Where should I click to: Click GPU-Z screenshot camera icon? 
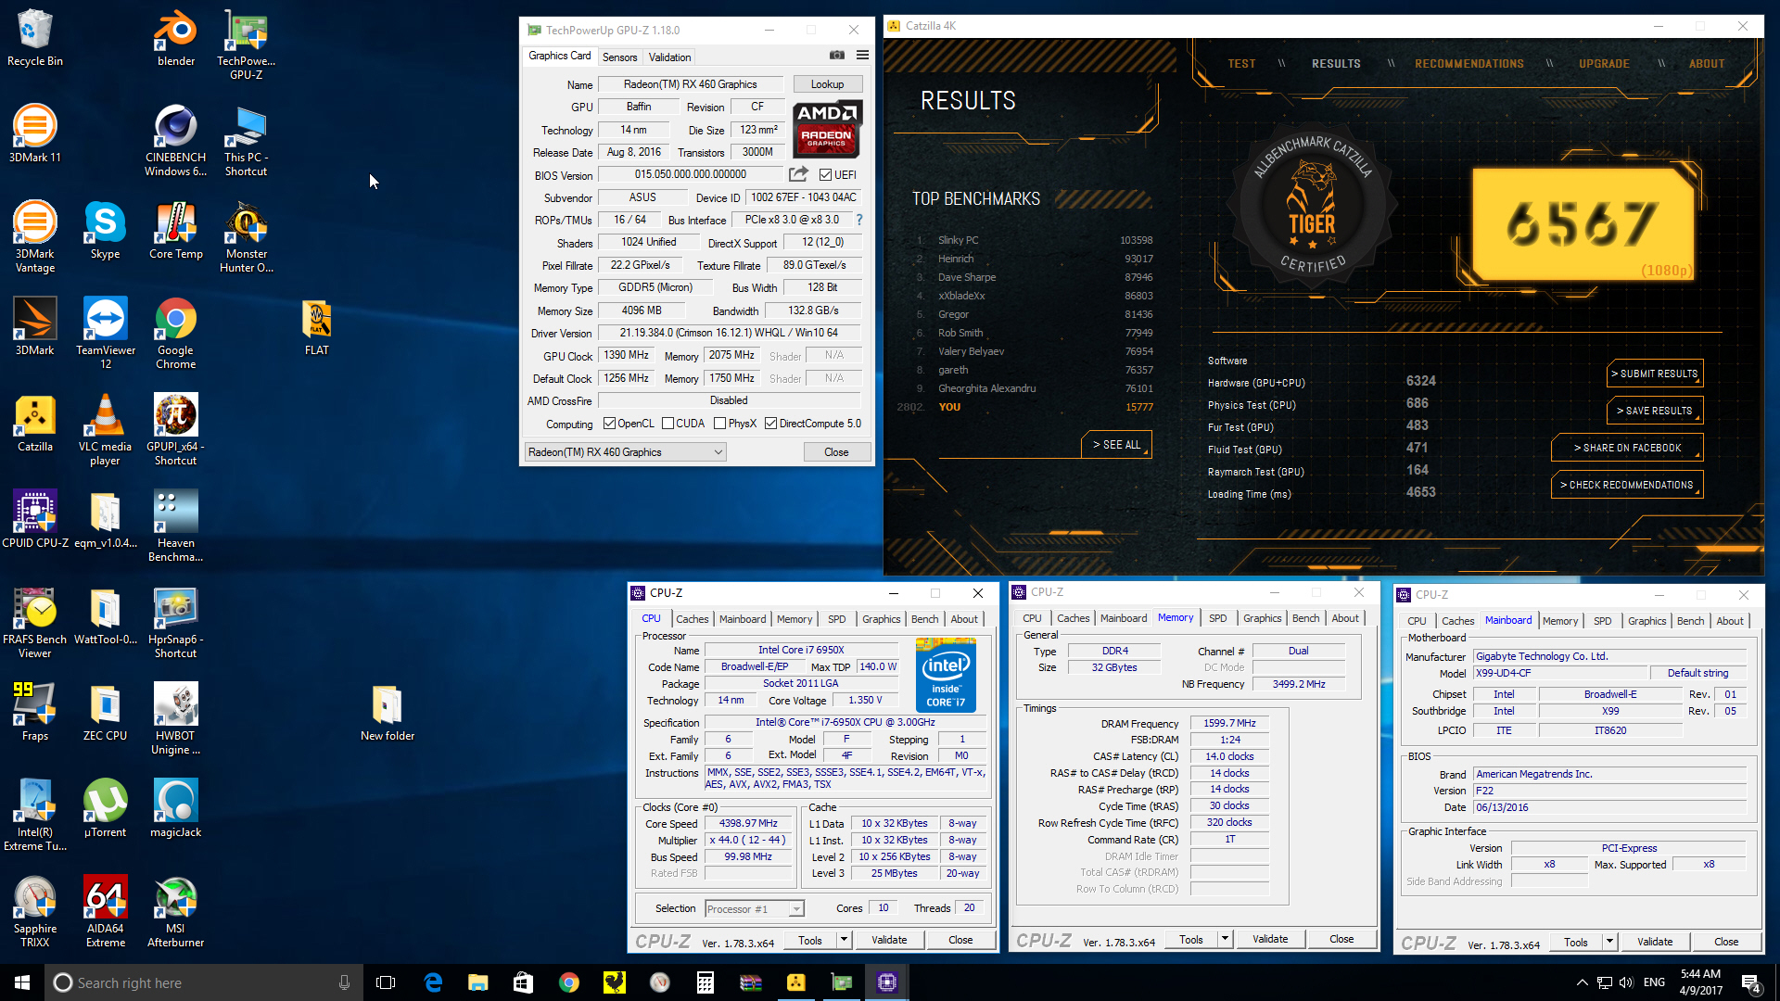pyautogui.click(x=837, y=56)
